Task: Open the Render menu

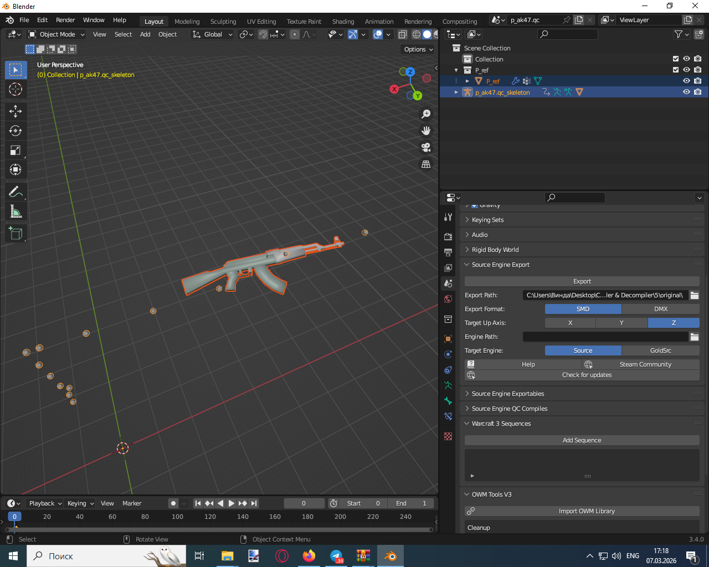Action: coord(65,20)
